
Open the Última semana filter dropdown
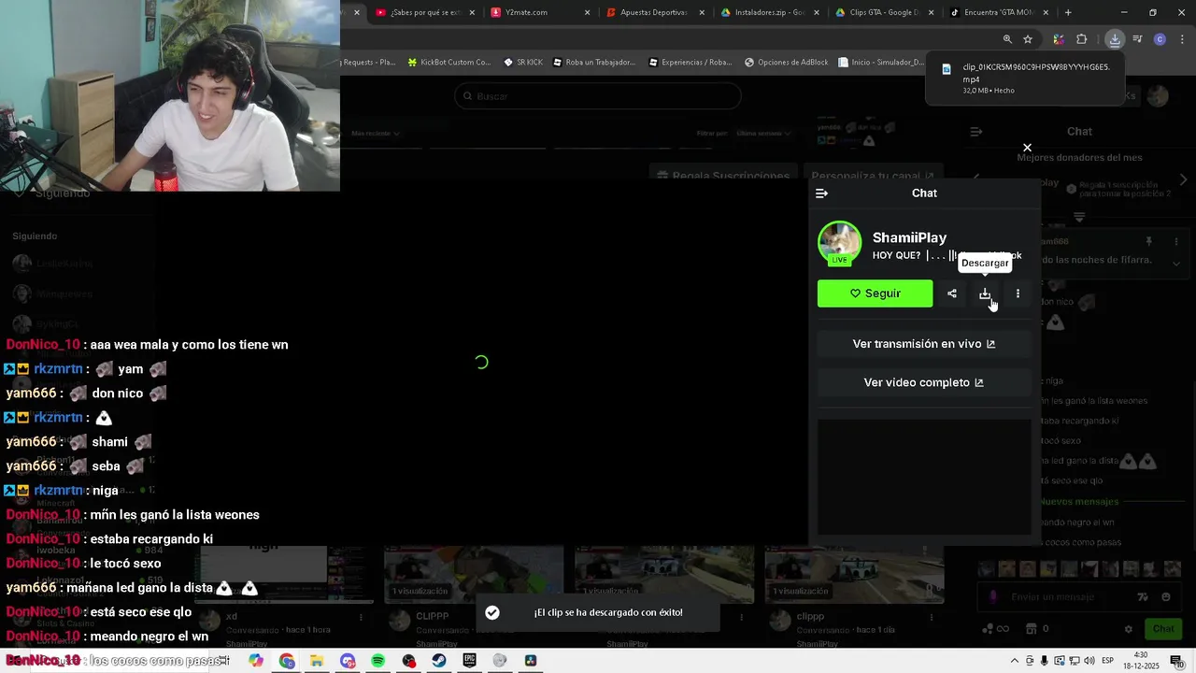click(763, 134)
